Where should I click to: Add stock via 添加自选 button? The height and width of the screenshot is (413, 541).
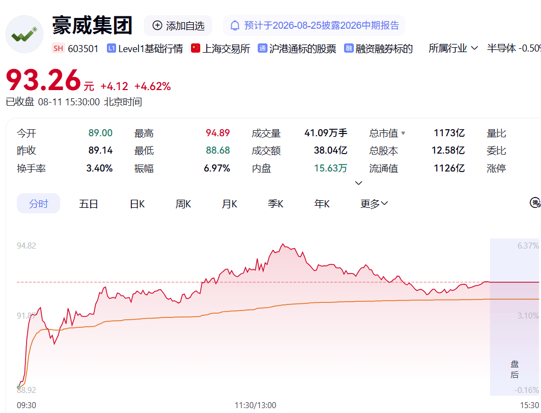178,26
